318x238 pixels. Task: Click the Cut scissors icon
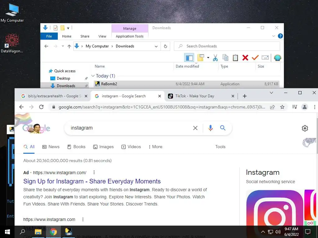[x=215, y=58]
